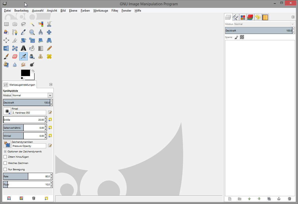Open the Filter menu
Viewport: 298px width, 204px height.
click(115, 11)
